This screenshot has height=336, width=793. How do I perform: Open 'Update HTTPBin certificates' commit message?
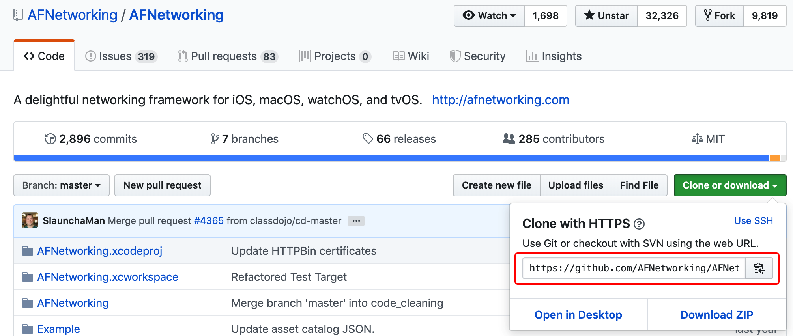[304, 251]
